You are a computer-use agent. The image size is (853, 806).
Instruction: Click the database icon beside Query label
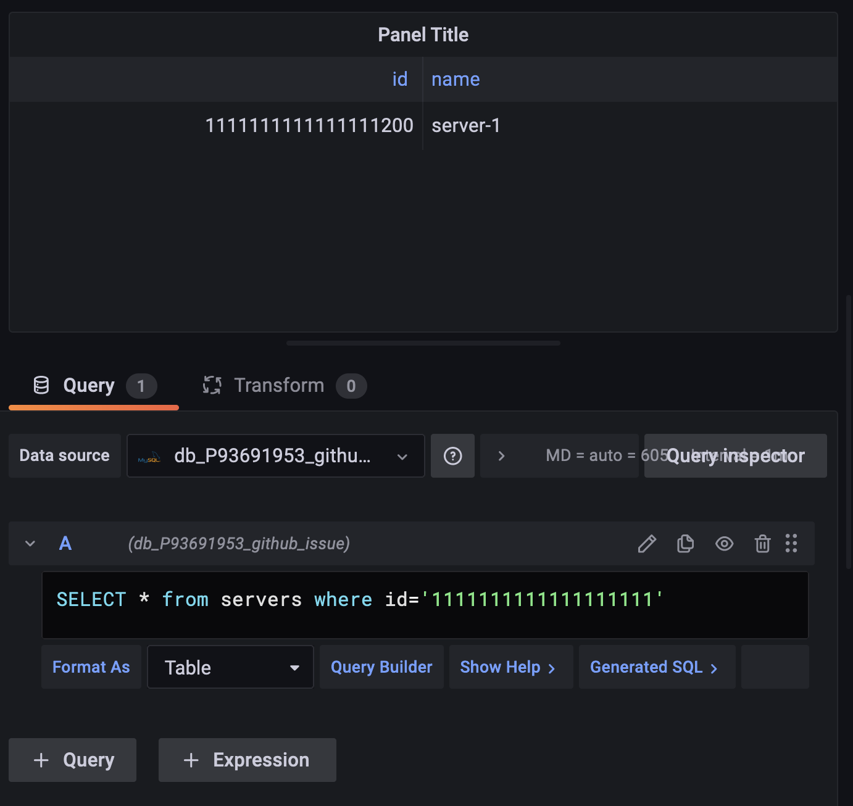pyautogui.click(x=41, y=385)
